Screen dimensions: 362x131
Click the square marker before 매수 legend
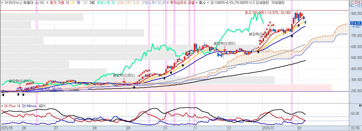click(197, 2)
